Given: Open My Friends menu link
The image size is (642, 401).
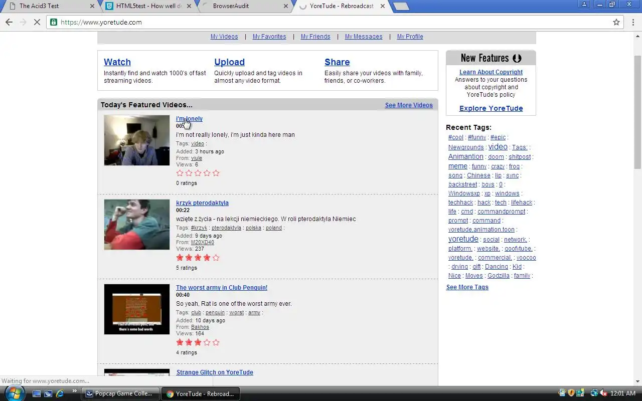Looking at the screenshot, I should tap(315, 37).
